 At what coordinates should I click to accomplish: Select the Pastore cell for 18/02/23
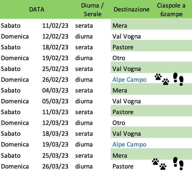123,47
